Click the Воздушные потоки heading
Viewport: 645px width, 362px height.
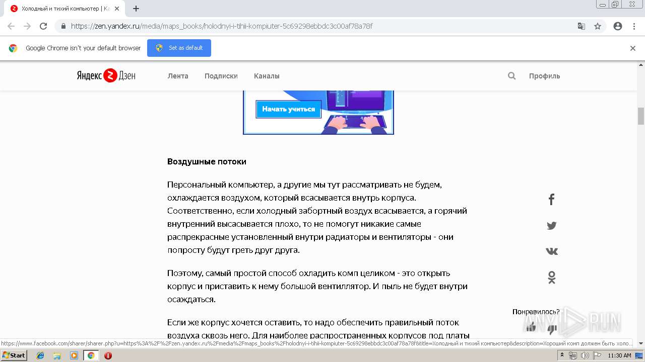point(207,162)
